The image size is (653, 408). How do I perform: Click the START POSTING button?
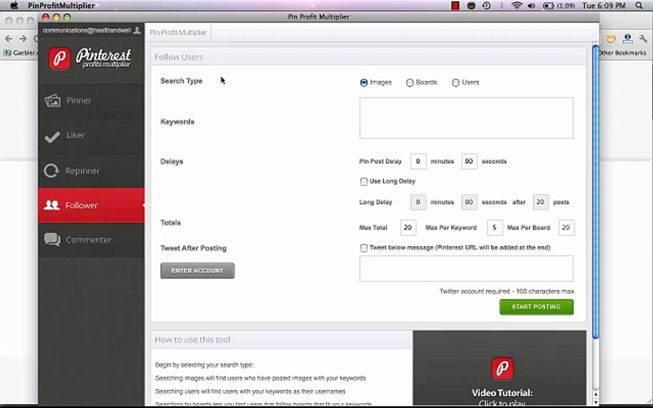tap(536, 307)
